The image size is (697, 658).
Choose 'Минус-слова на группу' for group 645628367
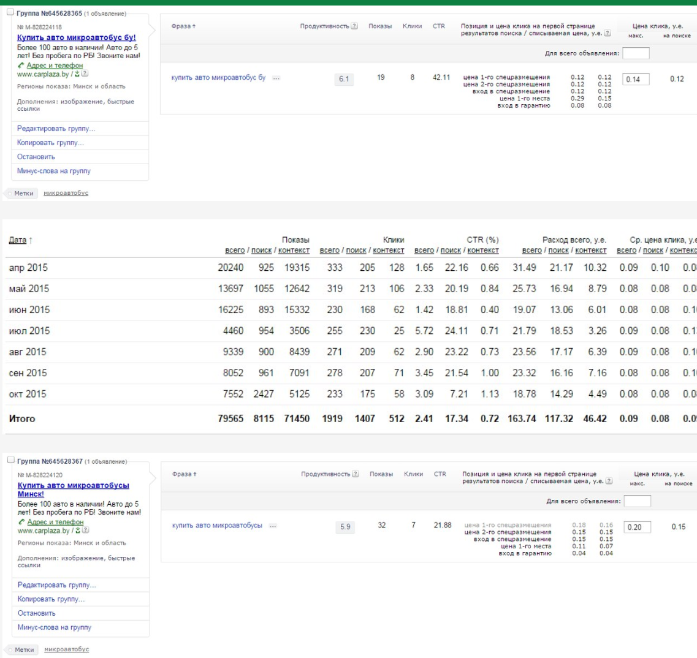55,627
